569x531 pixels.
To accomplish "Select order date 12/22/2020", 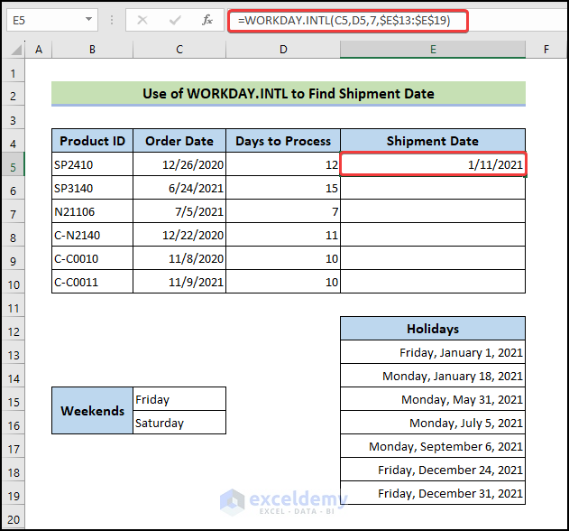I will click(179, 235).
